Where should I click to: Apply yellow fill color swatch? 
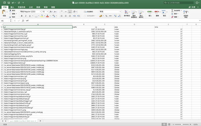42,16
